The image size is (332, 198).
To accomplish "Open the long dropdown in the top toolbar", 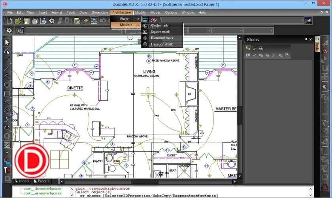I will pos(232,21).
